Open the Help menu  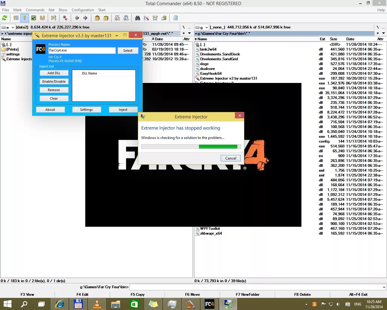(381, 10)
